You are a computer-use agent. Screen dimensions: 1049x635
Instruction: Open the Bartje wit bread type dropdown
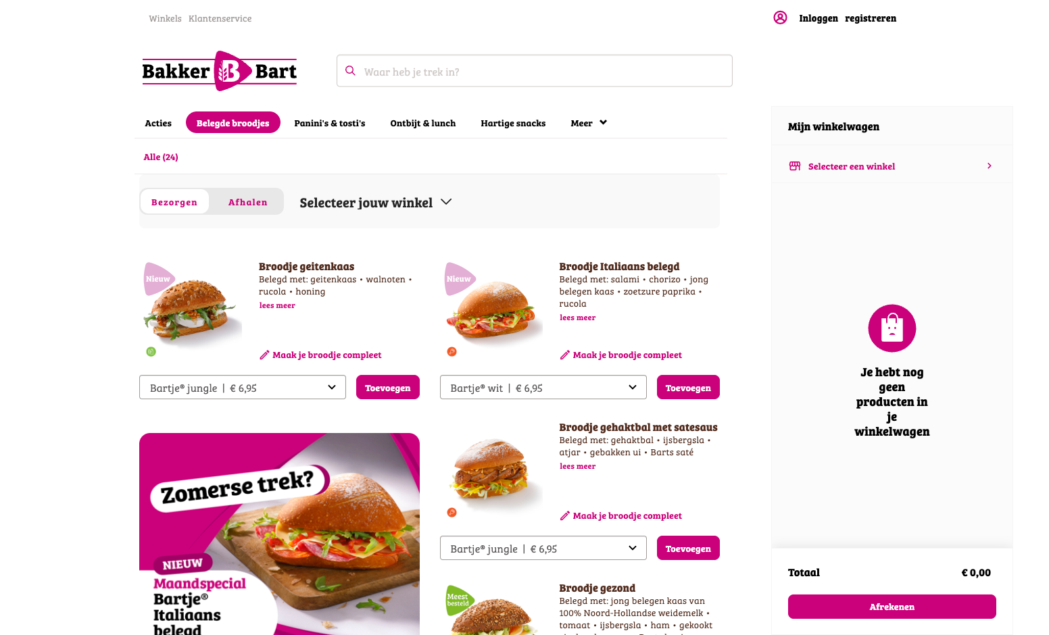[x=543, y=387]
